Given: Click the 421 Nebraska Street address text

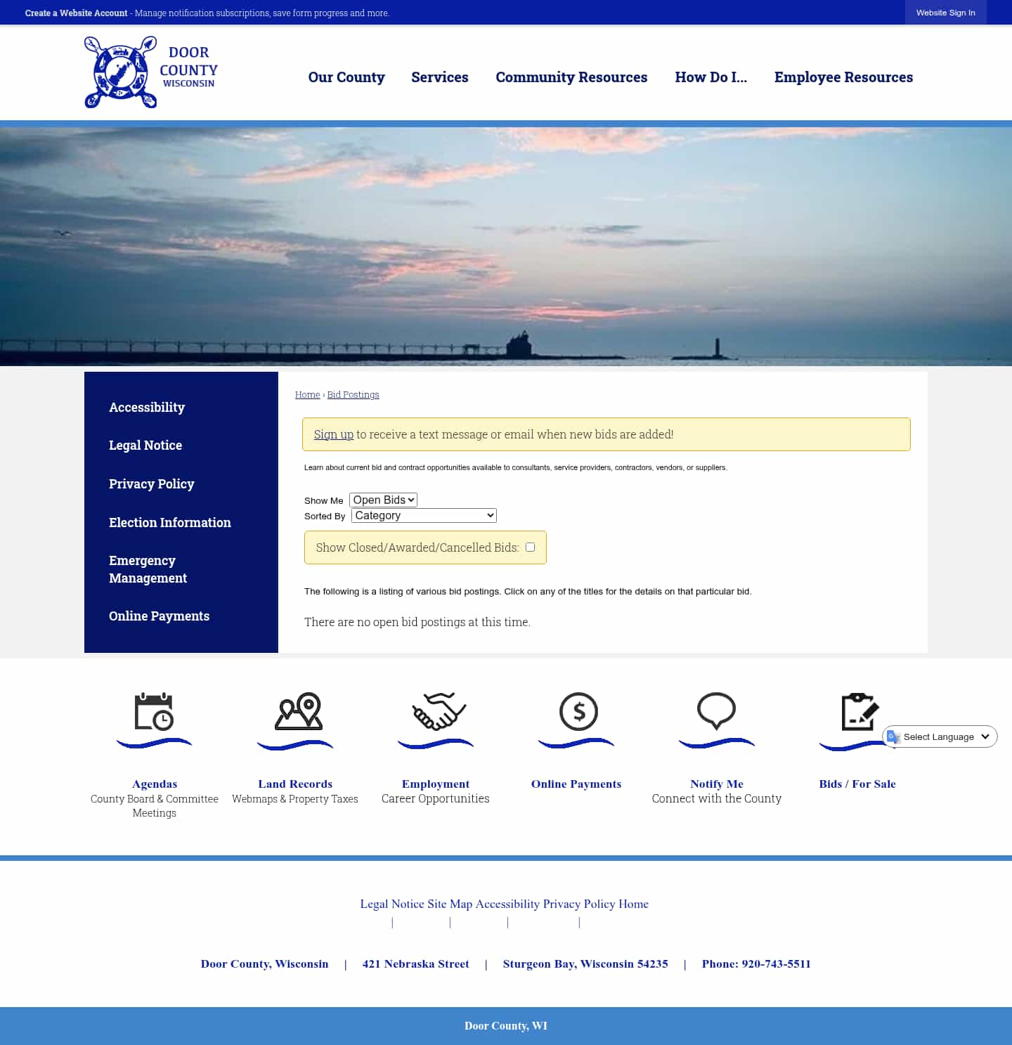Looking at the screenshot, I should click(x=415, y=964).
